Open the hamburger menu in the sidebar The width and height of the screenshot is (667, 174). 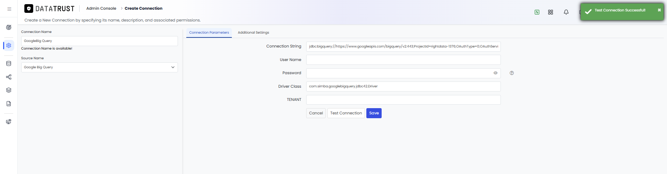tap(9, 9)
